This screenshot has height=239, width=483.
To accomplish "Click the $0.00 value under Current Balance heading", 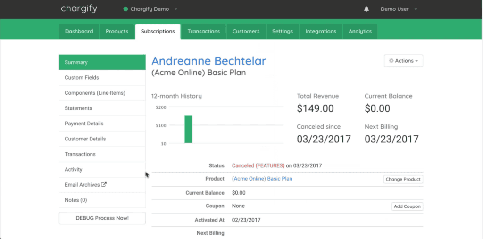I will pyautogui.click(x=377, y=108).
